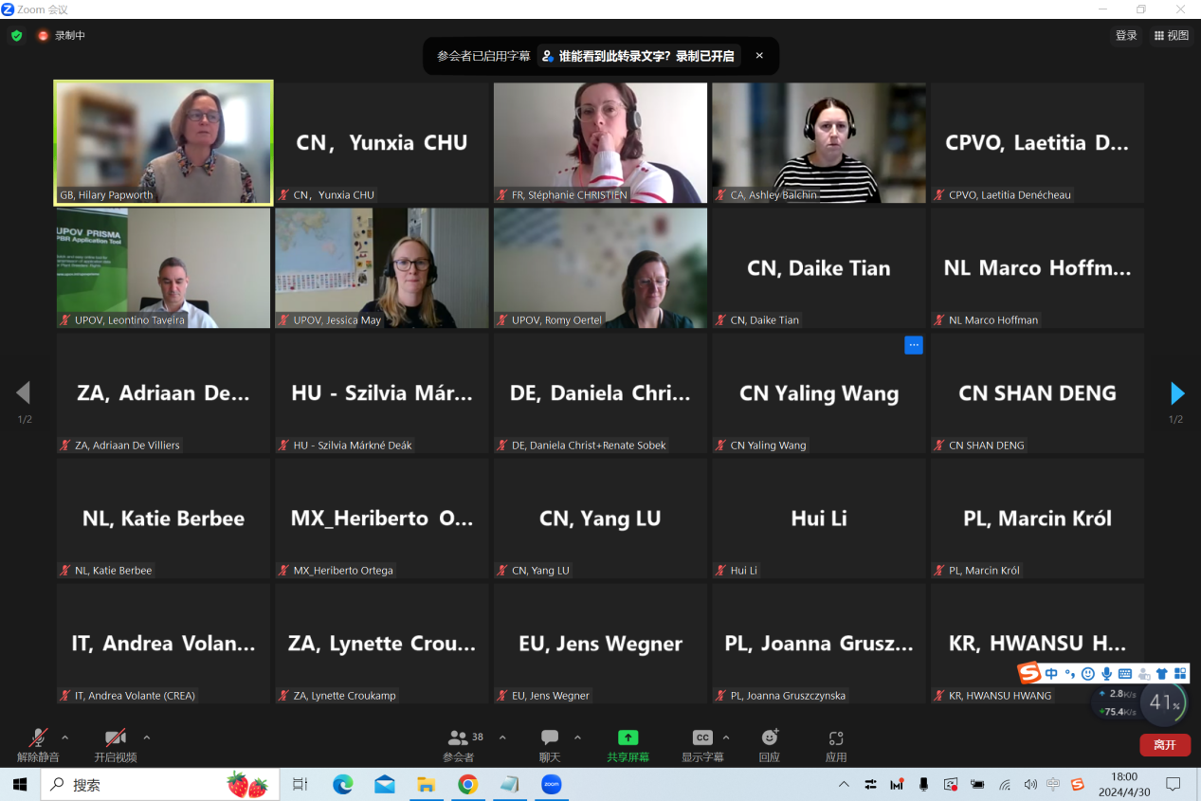Open the participants panel icon
The width and height of the screenshot is (1201, 801).
coord(459,737)
